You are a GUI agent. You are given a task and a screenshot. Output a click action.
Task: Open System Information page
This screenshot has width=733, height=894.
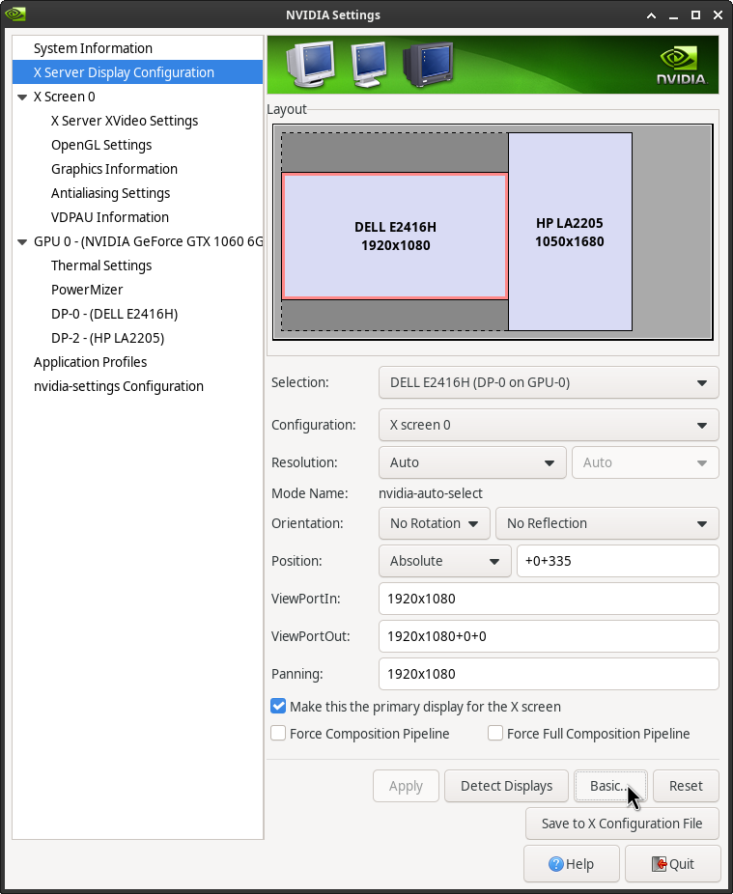(137, 48)
